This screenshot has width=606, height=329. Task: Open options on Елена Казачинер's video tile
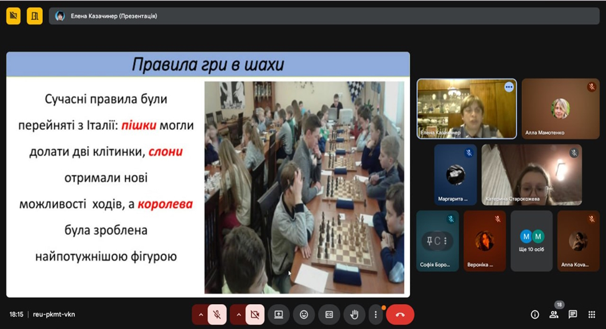coord(509,87)
